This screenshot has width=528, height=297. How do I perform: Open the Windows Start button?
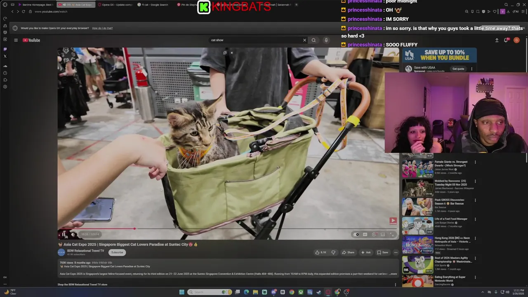pos(181,292)
